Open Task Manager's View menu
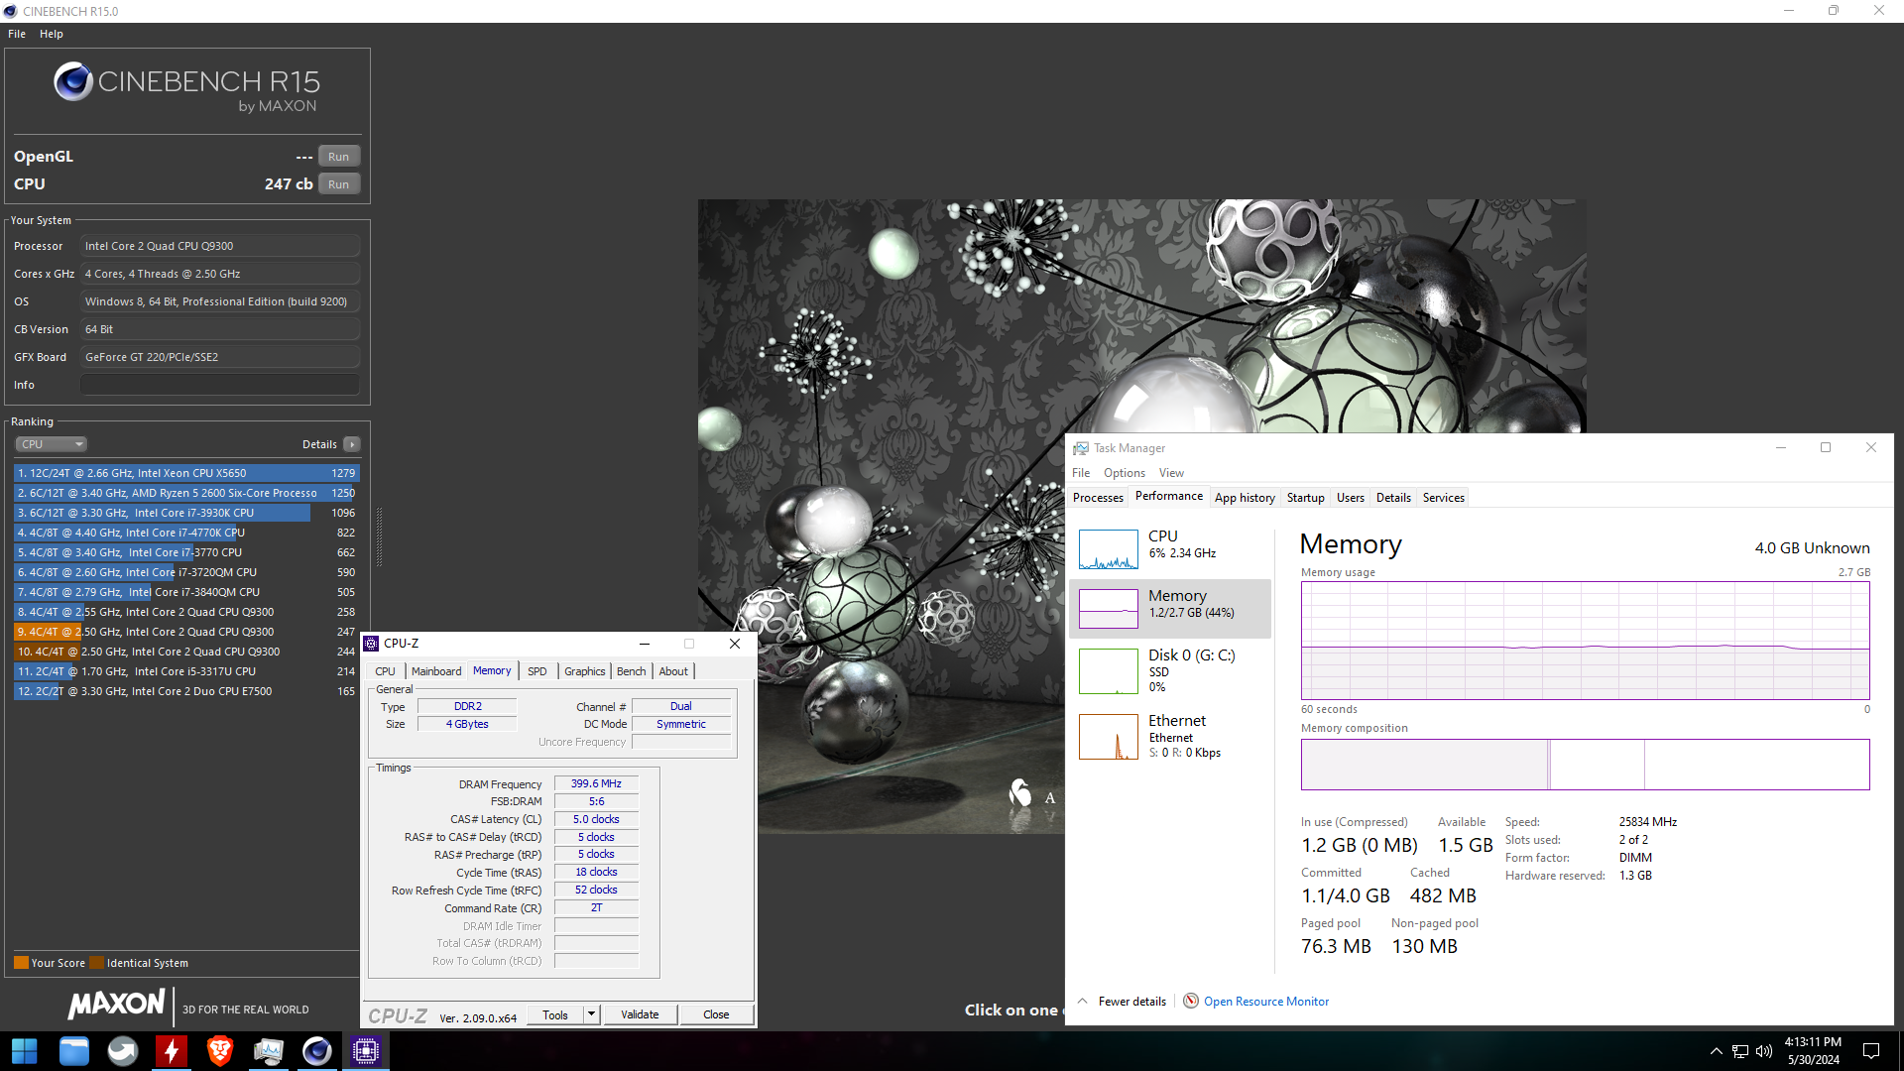The image size is (1904, 1071). [1171, 473]
